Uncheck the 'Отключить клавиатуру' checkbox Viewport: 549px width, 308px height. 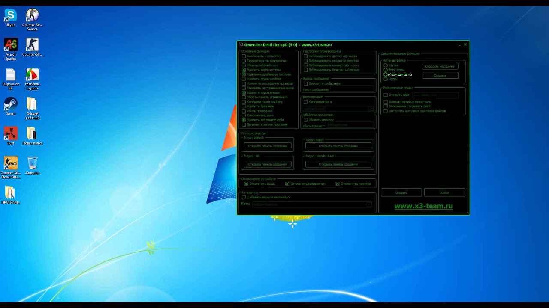287,184
